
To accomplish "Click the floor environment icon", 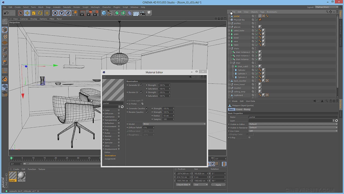I will point(136,13).
